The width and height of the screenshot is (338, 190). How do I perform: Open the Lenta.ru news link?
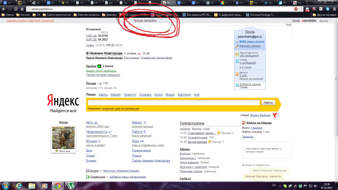(x=185, y=178)
